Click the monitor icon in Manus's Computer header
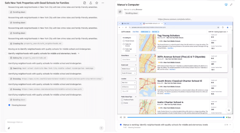The height and width of the screenshot is (133, 240). (x=226, y=5)
